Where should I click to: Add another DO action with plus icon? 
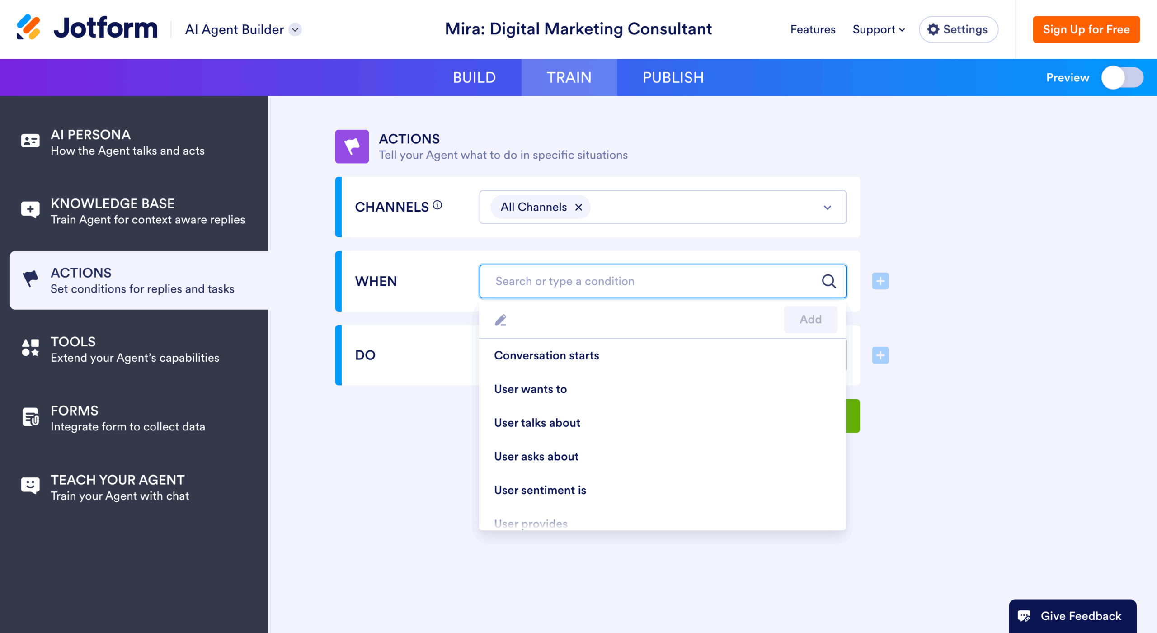(x=880, y=355)
